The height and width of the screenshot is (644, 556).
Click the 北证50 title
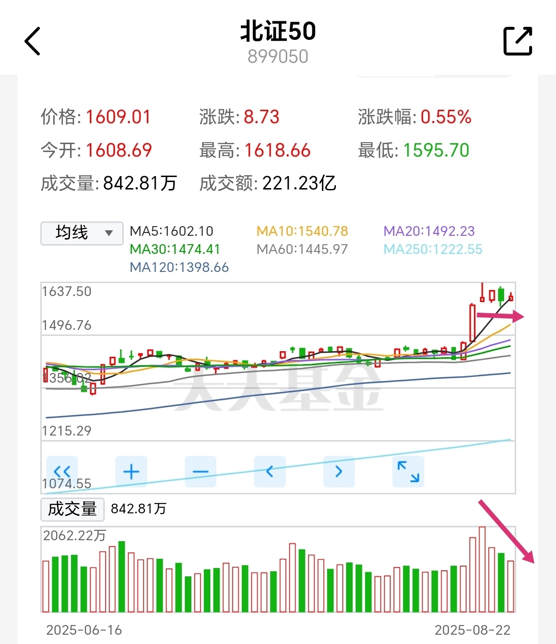click(278, 32)
